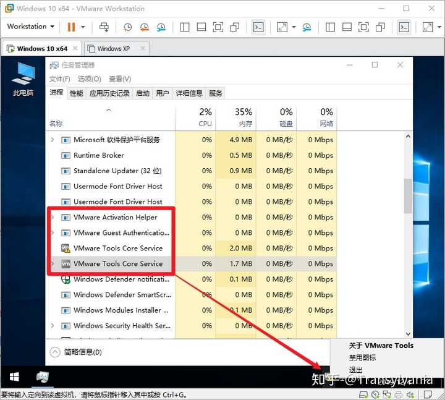Image resolution: width=445 pixels, height=400 pixels.
Task: Expand the VMware Activation Helper row
Action: (52, 217)
